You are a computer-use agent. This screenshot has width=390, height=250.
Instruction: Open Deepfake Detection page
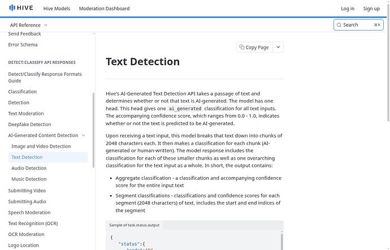point(29,124)
